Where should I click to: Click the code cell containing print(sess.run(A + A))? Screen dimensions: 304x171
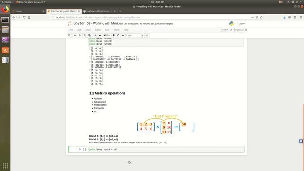click(166, 149)
